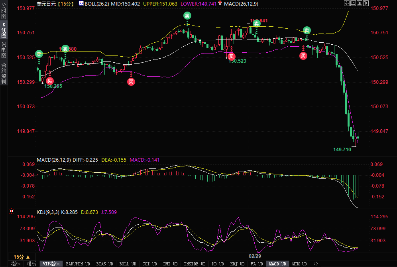Click the BOLL indicator icon in header

point(81,4)
